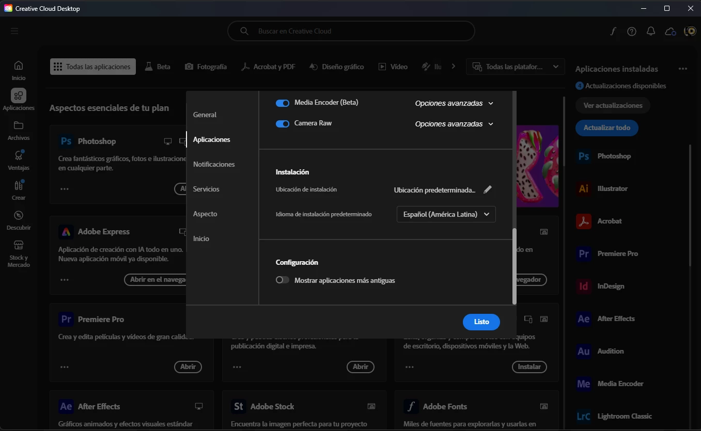The image size is (701, 431).
Task: Open Todas las plataformas dropdown
Action: point(515,67)
